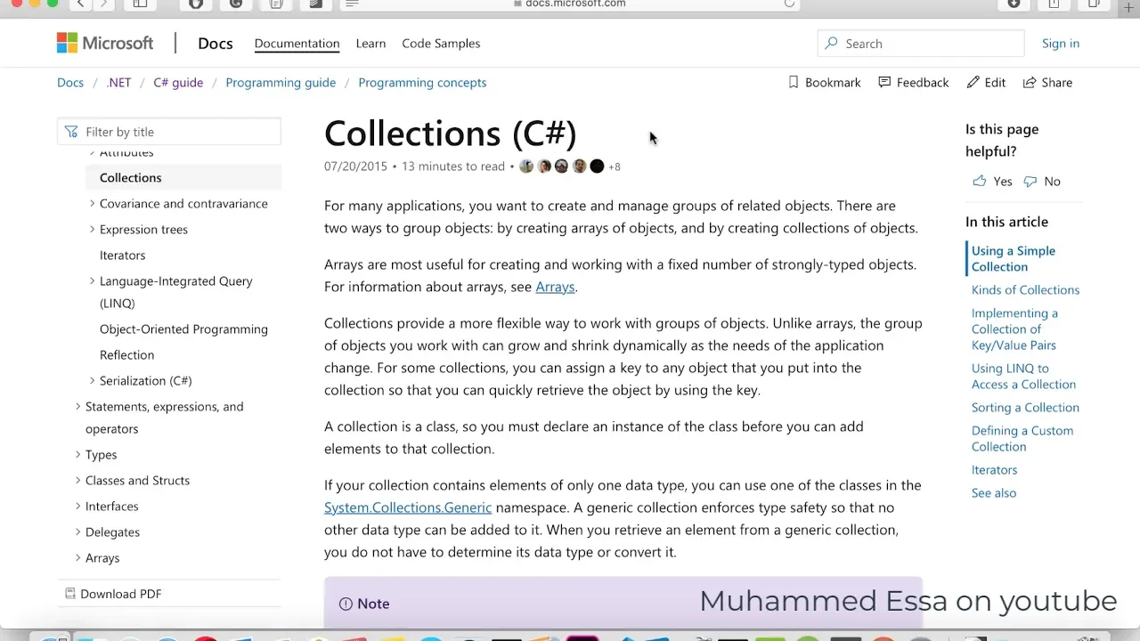Click the black circle contributor avatar

[597, 166]
